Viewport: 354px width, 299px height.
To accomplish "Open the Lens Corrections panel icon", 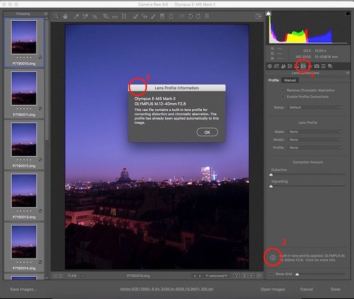I will 303,66.
